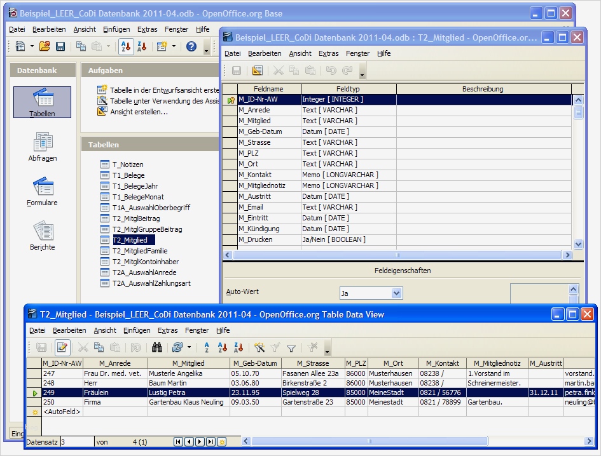Viewport: 601px width, 456px height.
Task: Apply AutoFilter using the wand icon
Action: 259,347
